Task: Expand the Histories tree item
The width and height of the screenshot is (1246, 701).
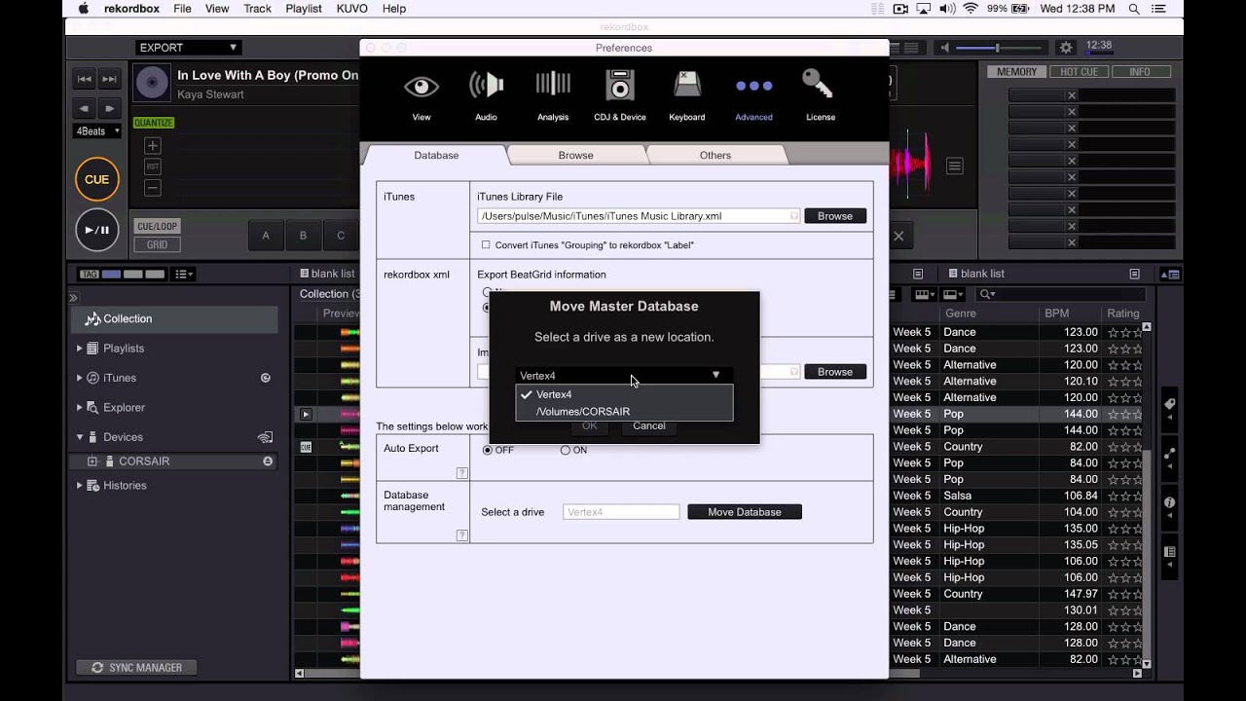Action: tap(80, 486)
